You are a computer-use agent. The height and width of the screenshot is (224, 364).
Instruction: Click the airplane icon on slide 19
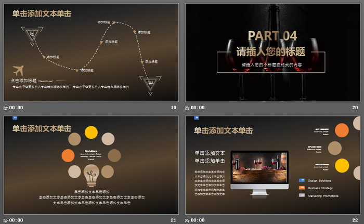click(18, 71)
